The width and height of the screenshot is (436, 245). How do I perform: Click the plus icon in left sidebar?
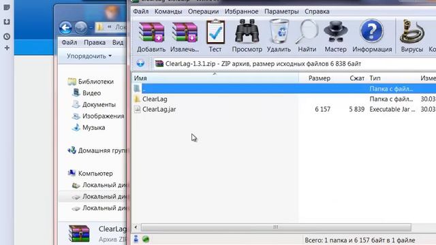(7, 48)
